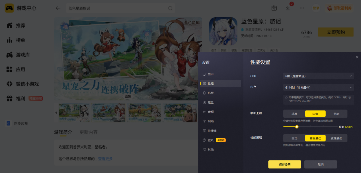Click 领取福利券 coupon button
The image size is (361, 173).
point(340,8)
